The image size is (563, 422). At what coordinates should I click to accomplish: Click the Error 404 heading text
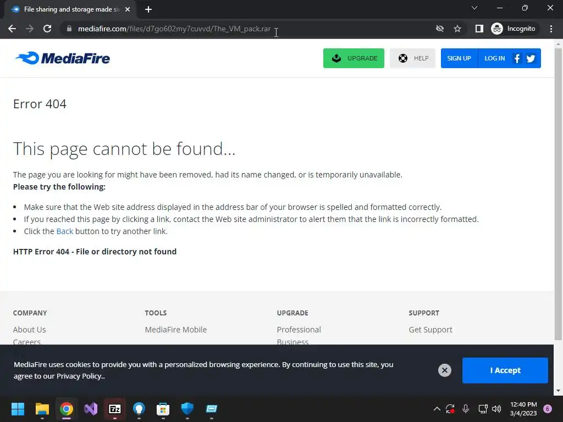click(40, 104)
